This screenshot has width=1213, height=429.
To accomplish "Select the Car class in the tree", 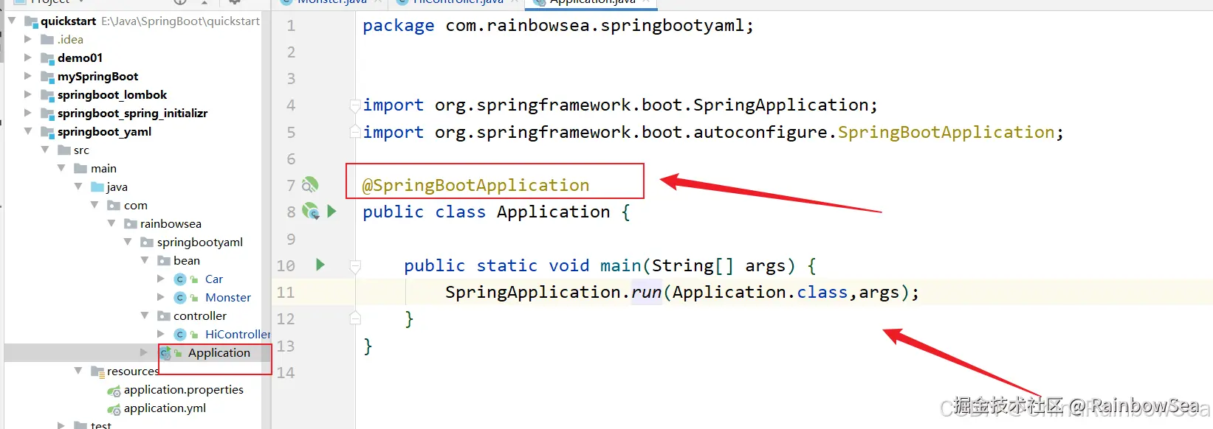I will coord(214,279).
